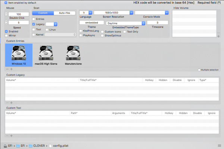Open the list menu icon at bottom right

220,146
